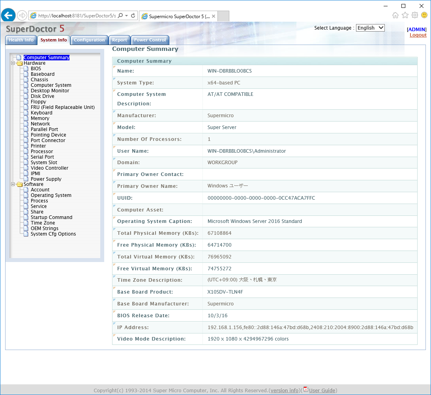Open FRU (Field Replaceable Unit) item

click(x=62, y=107)
